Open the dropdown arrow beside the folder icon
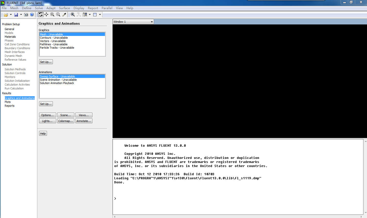Image resolution: width=367 pixels, height=218 pixels. [11, 15]
